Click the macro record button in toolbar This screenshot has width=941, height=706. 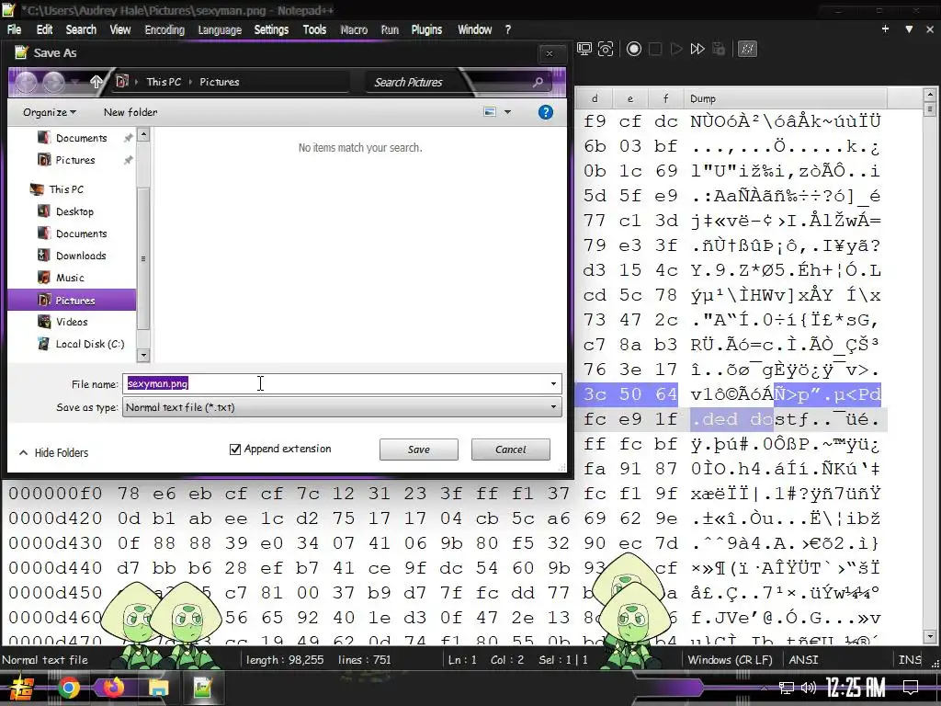(634, 50)
